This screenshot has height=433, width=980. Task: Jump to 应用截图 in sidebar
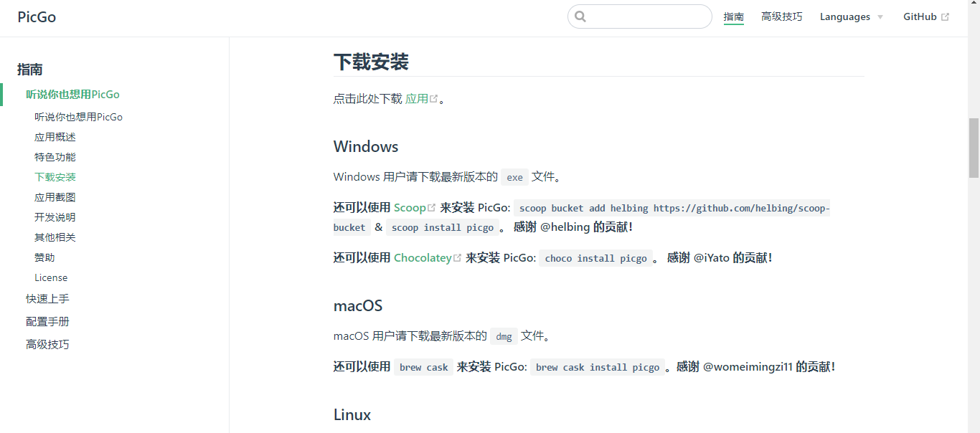tap(55, 197)
